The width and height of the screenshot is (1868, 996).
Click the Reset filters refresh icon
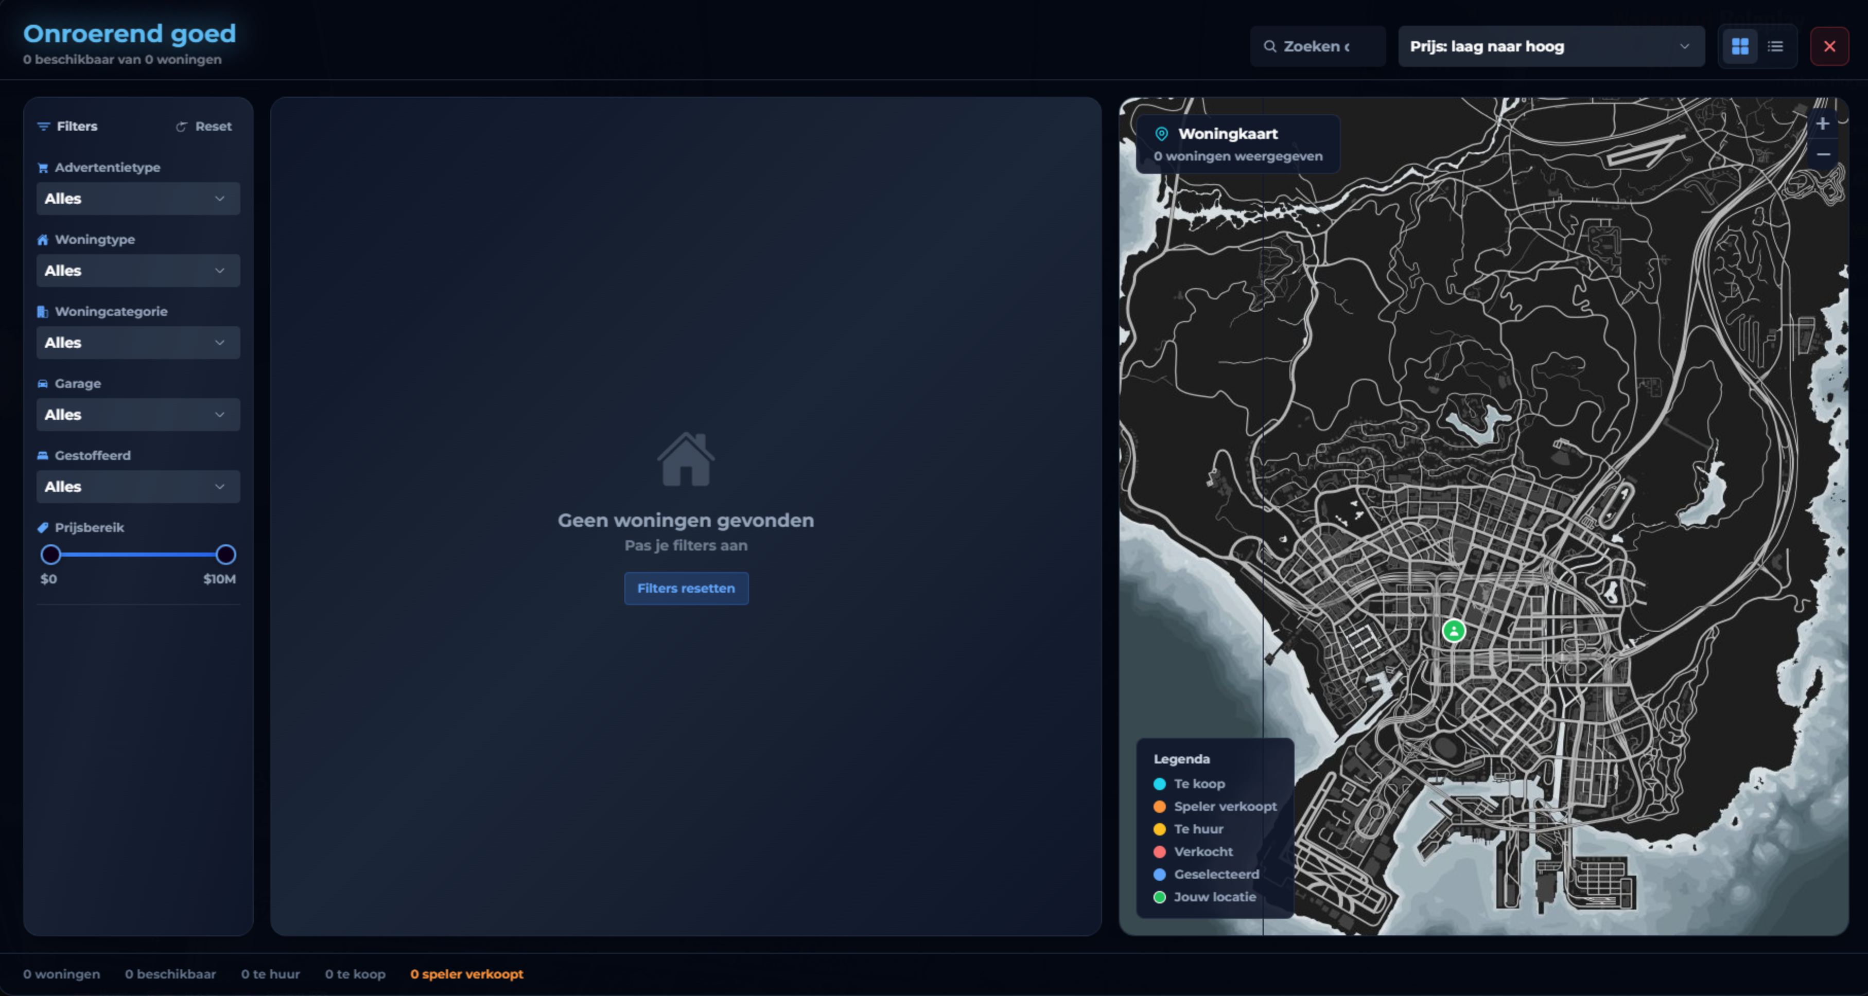click(181, 127)
